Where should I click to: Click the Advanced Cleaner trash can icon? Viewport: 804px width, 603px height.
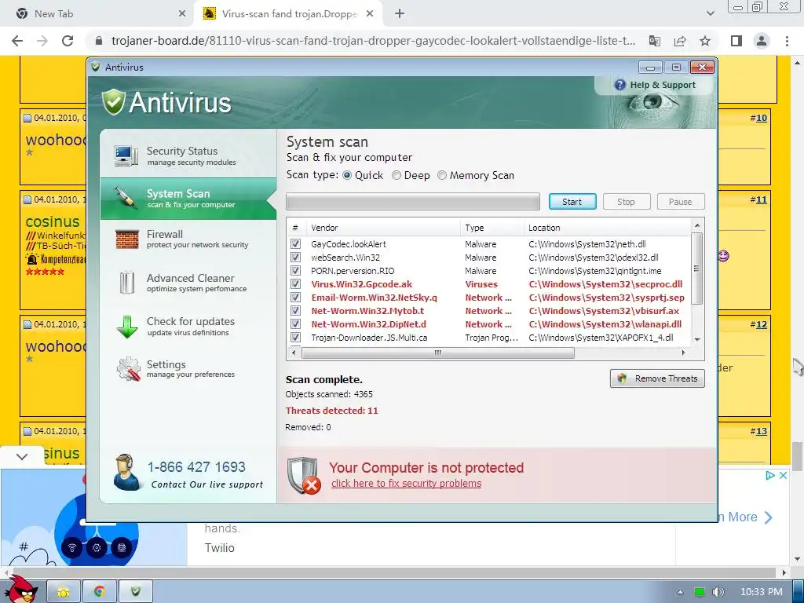click(126, 283)
